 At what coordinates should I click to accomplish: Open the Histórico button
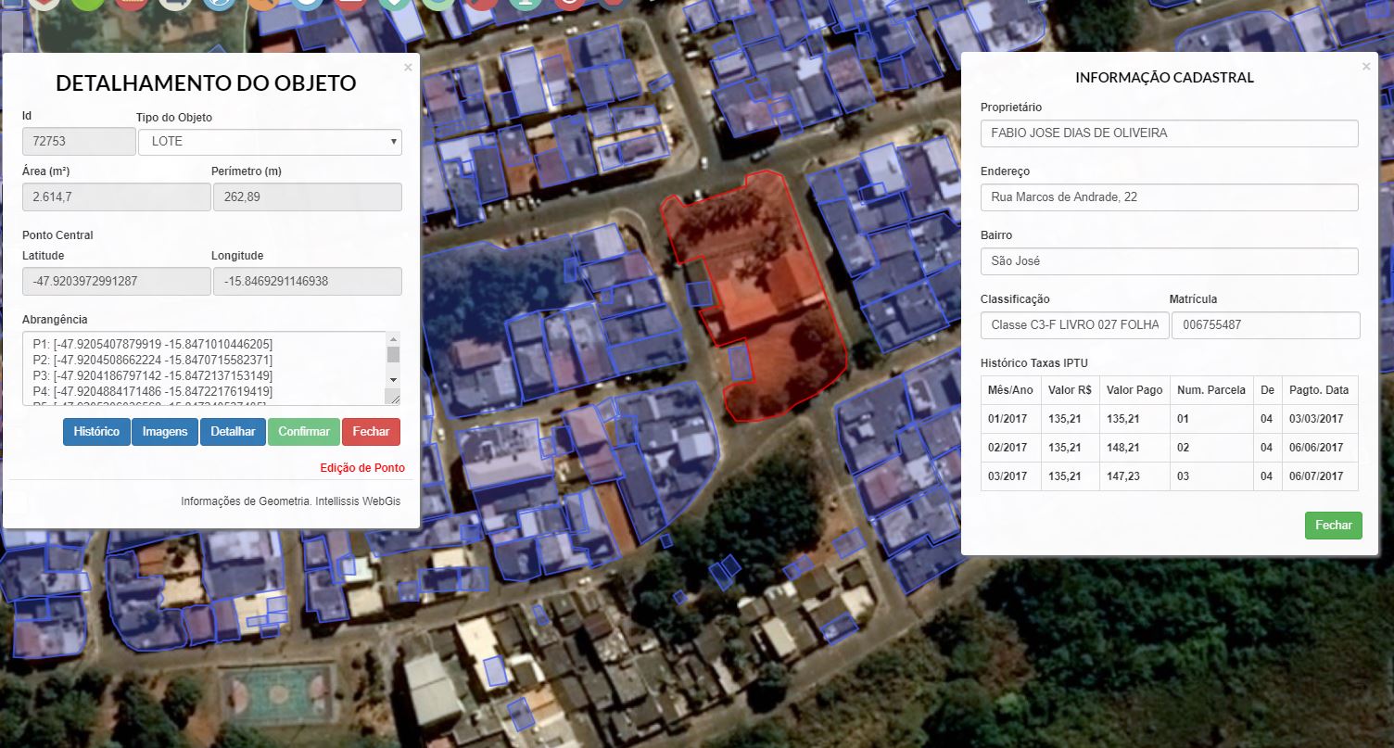click(x=96, y=432)
